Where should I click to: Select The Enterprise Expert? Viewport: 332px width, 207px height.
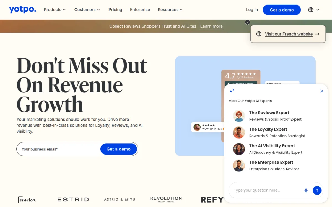tap(275, 166)
